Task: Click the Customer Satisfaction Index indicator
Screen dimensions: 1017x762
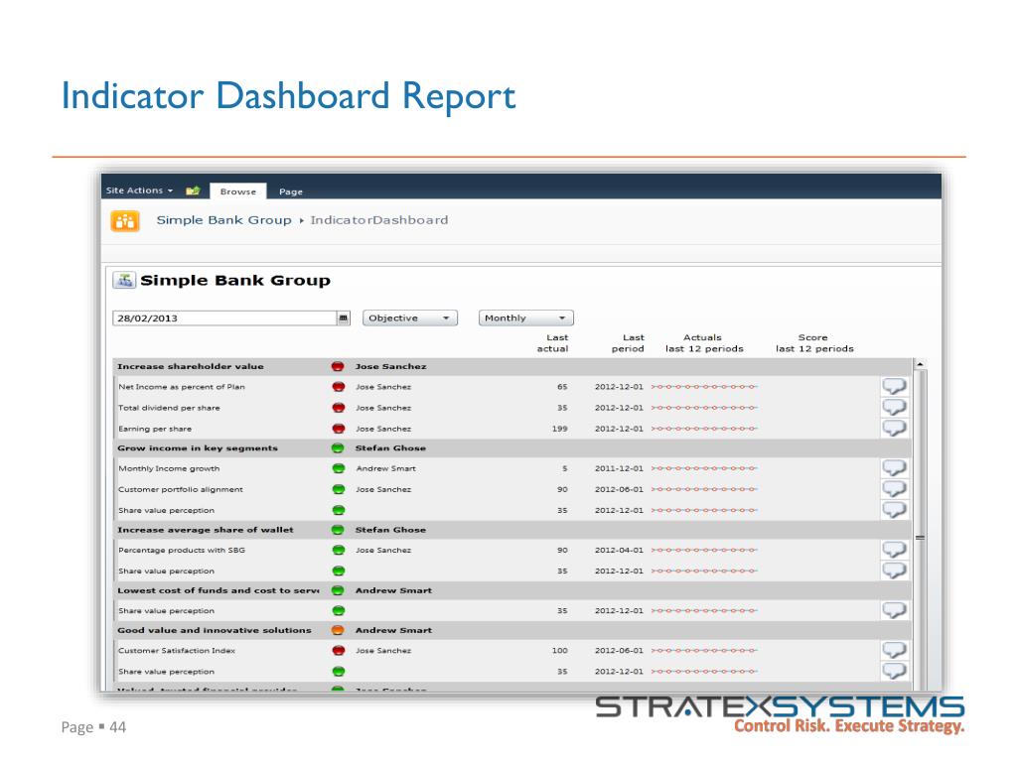Action: [177, 651]
